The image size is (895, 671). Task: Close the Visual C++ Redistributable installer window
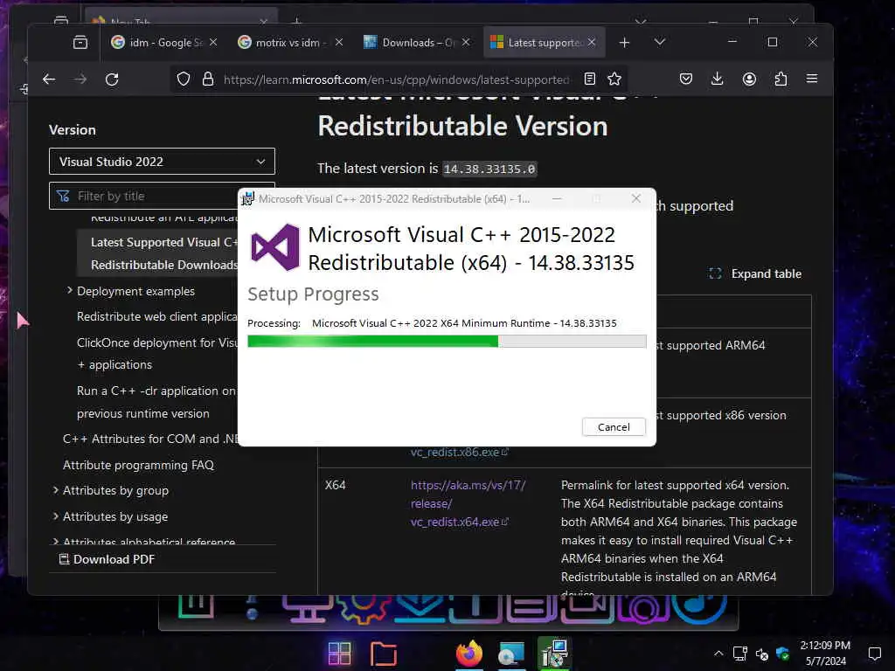tap(636, 198)
